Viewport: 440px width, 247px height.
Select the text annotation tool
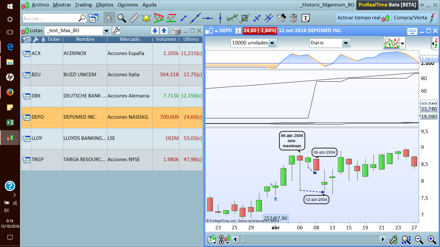(306, 18)
